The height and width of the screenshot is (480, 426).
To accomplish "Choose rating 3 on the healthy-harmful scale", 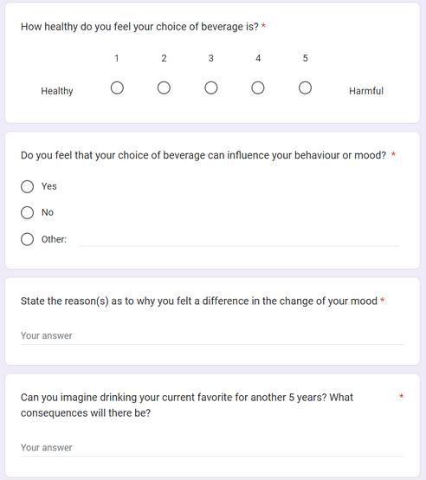I will click(x=211, y=88).
